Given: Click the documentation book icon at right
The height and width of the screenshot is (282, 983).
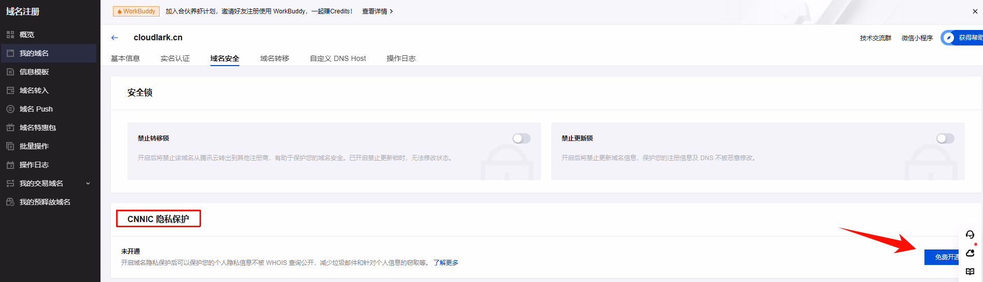Looking at the screenshot, I should pyautogui.click(x=970, y=272).
